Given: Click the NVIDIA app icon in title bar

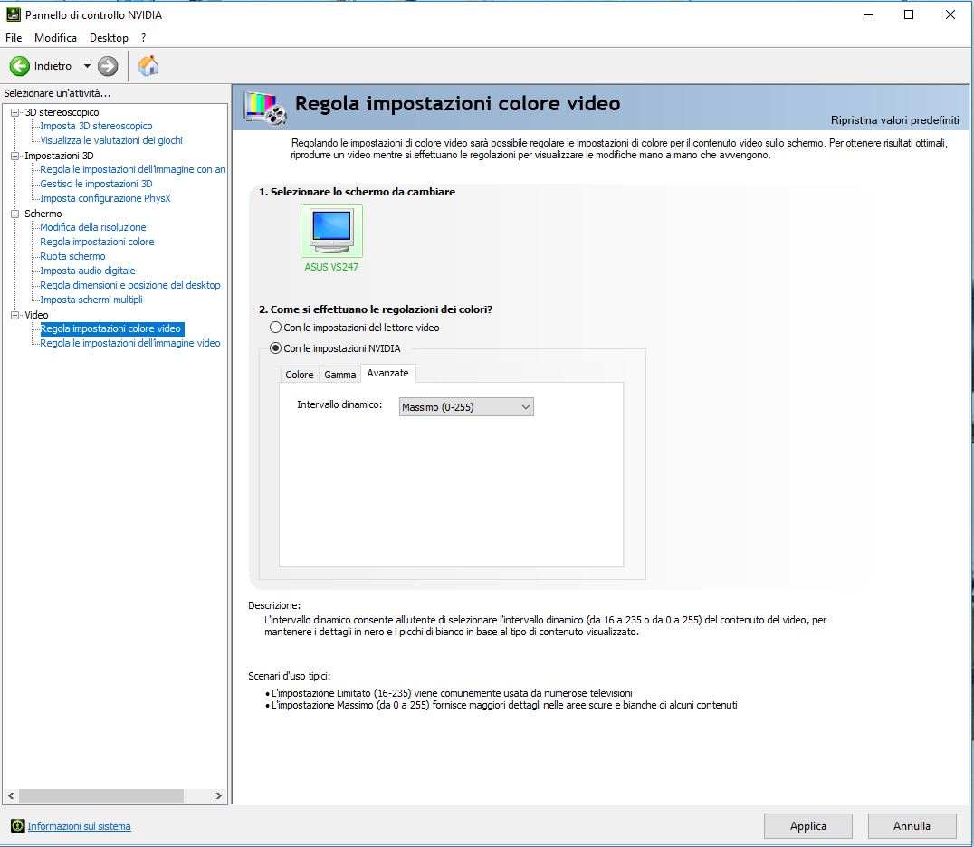Looking at the screenshot, I should point(13,14).
